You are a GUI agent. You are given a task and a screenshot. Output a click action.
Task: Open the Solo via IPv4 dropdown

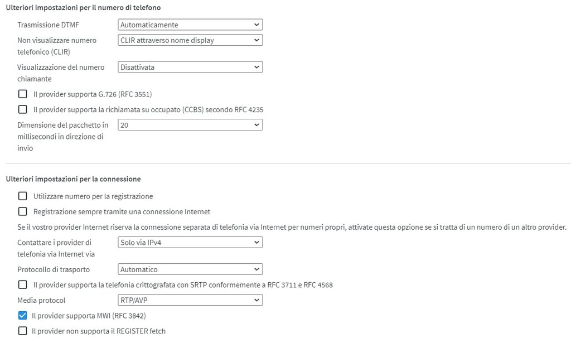(190, 243)
